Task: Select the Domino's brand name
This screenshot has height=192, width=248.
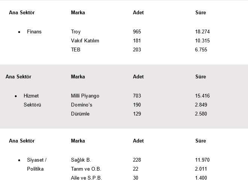Action: coord(82,105)
